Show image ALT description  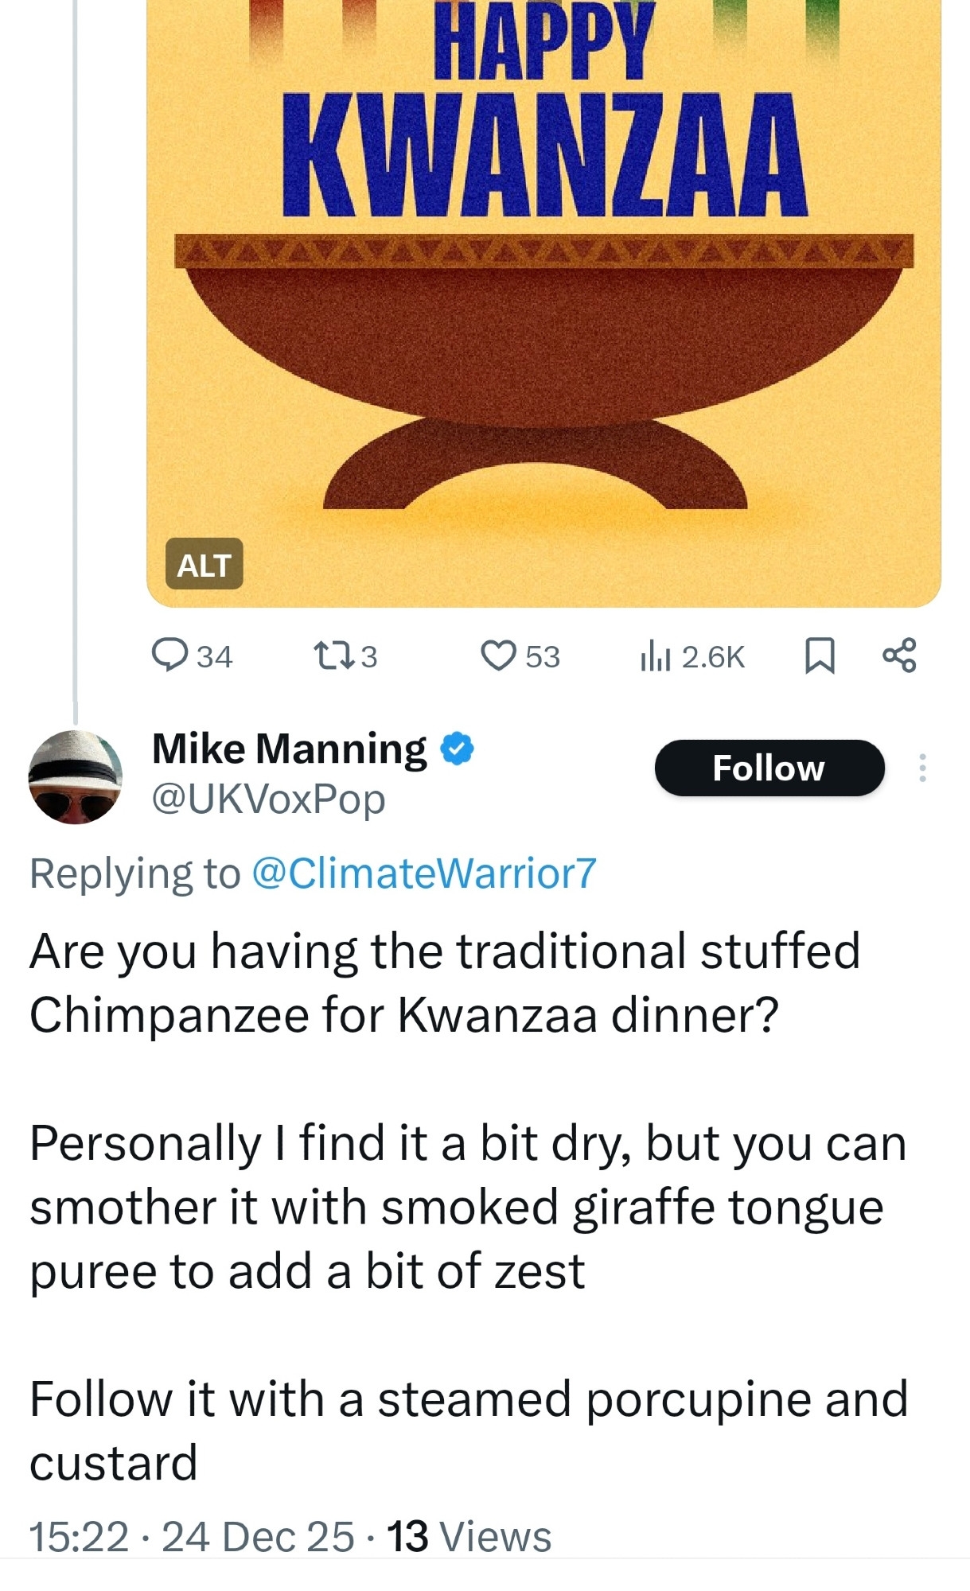[x=204, y=565]
